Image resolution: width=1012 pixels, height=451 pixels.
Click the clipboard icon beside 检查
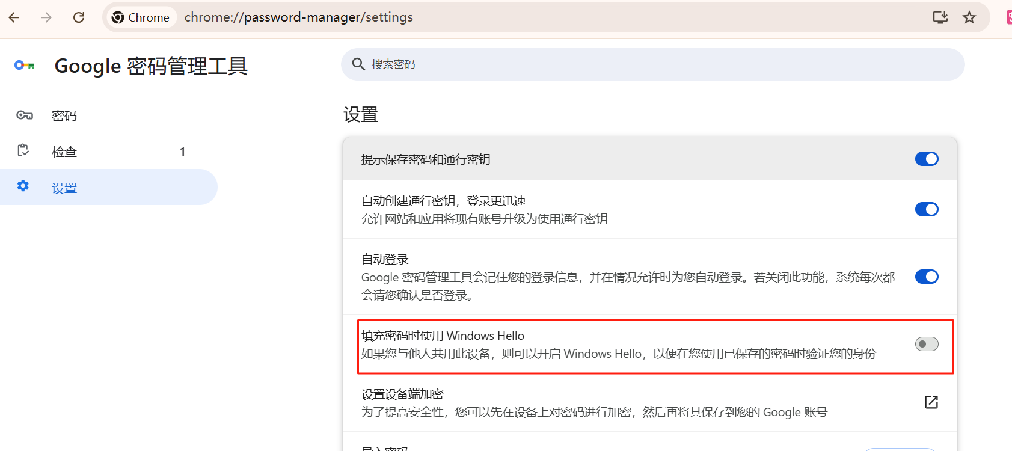point(23,150)
